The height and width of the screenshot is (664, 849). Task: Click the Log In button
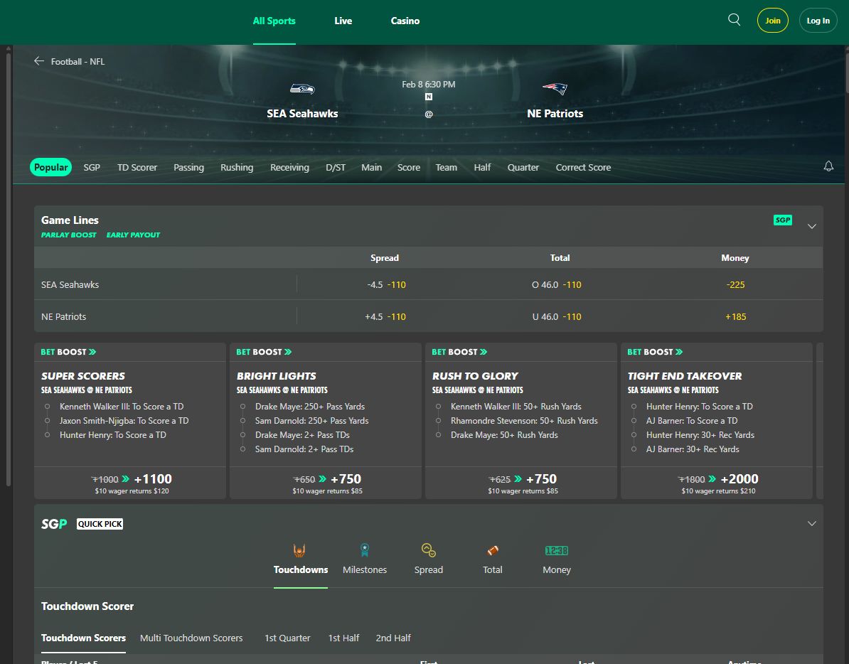tap(818, 21)
